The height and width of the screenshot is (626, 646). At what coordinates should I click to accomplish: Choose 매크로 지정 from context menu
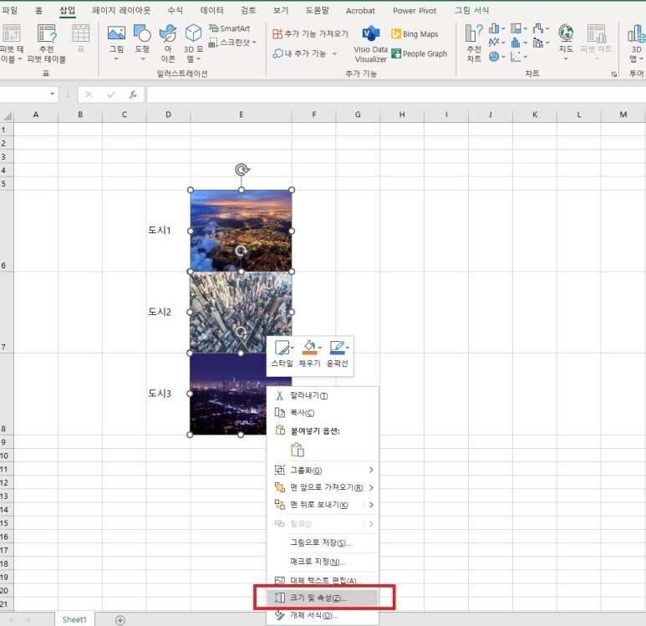tap(323, 562)
